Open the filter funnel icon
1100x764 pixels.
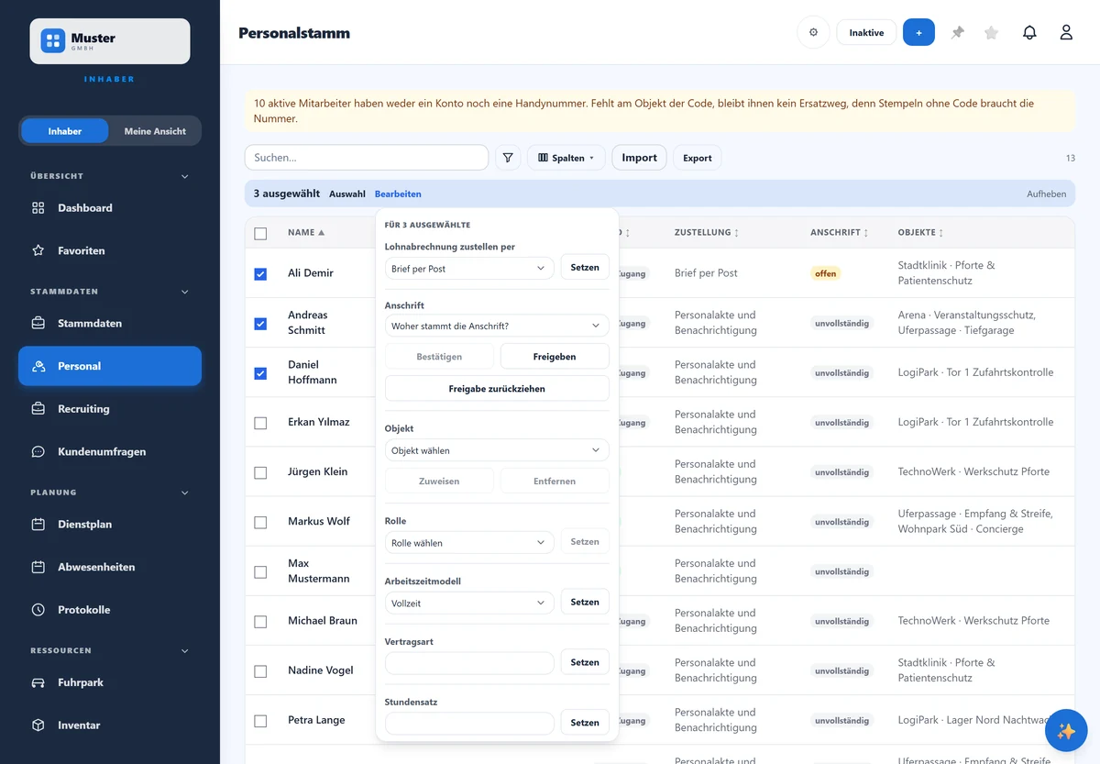(x=508, y=158)
